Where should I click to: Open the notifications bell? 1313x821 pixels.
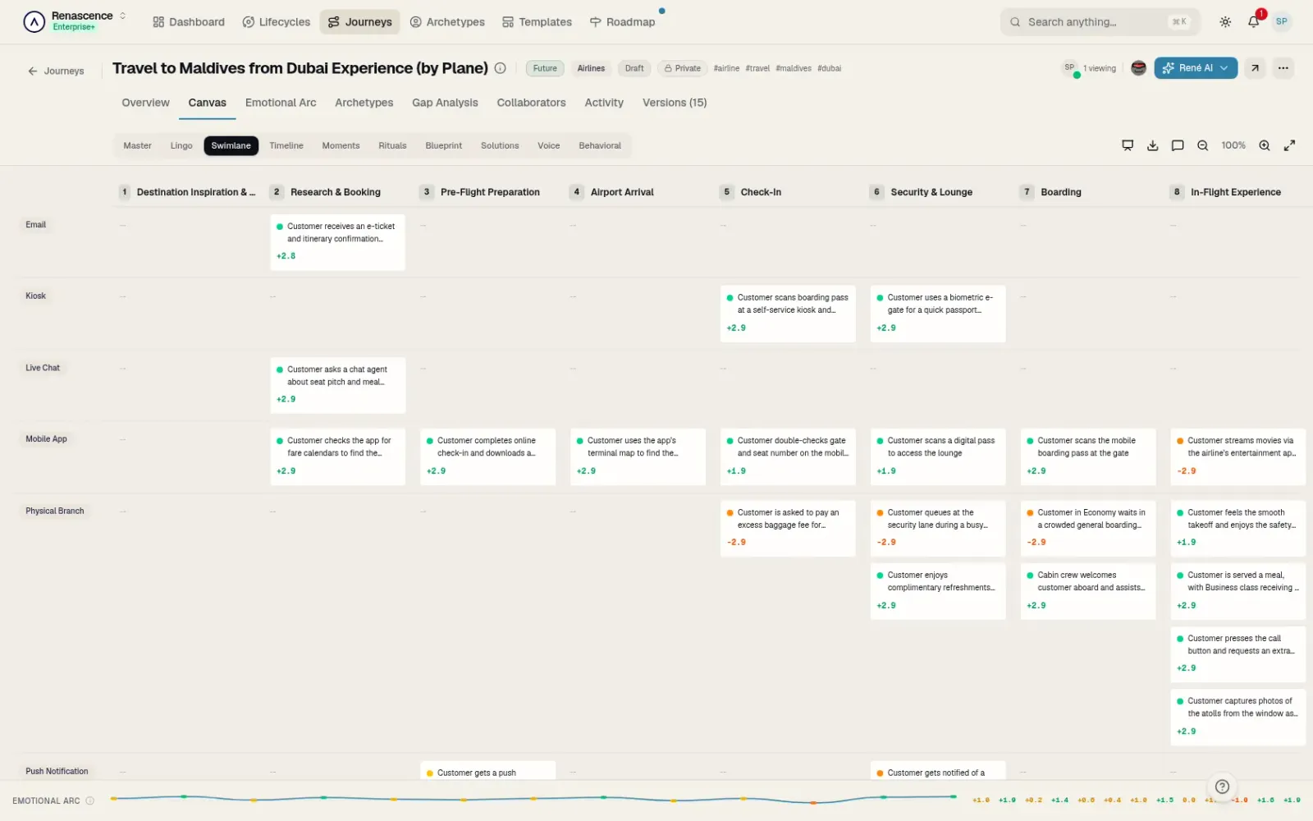click(x=1254, y=22)
